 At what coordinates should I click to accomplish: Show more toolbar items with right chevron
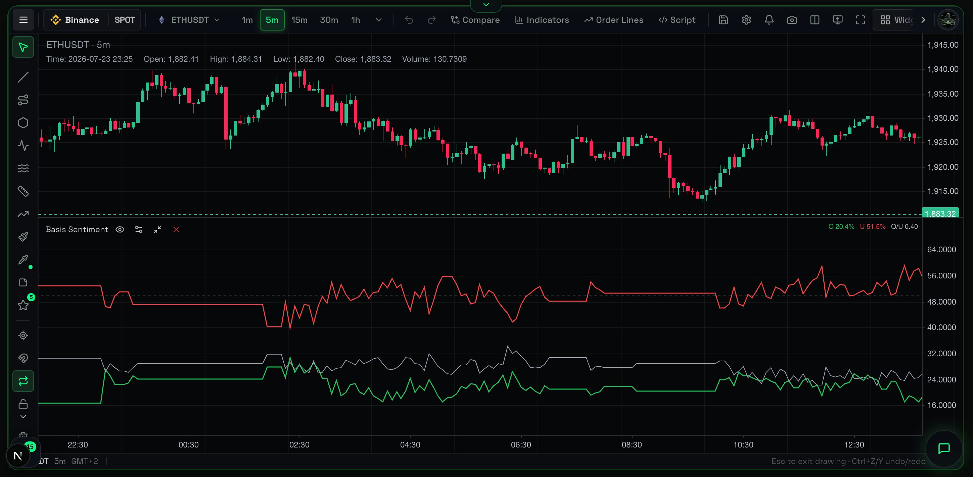point(923,20)
